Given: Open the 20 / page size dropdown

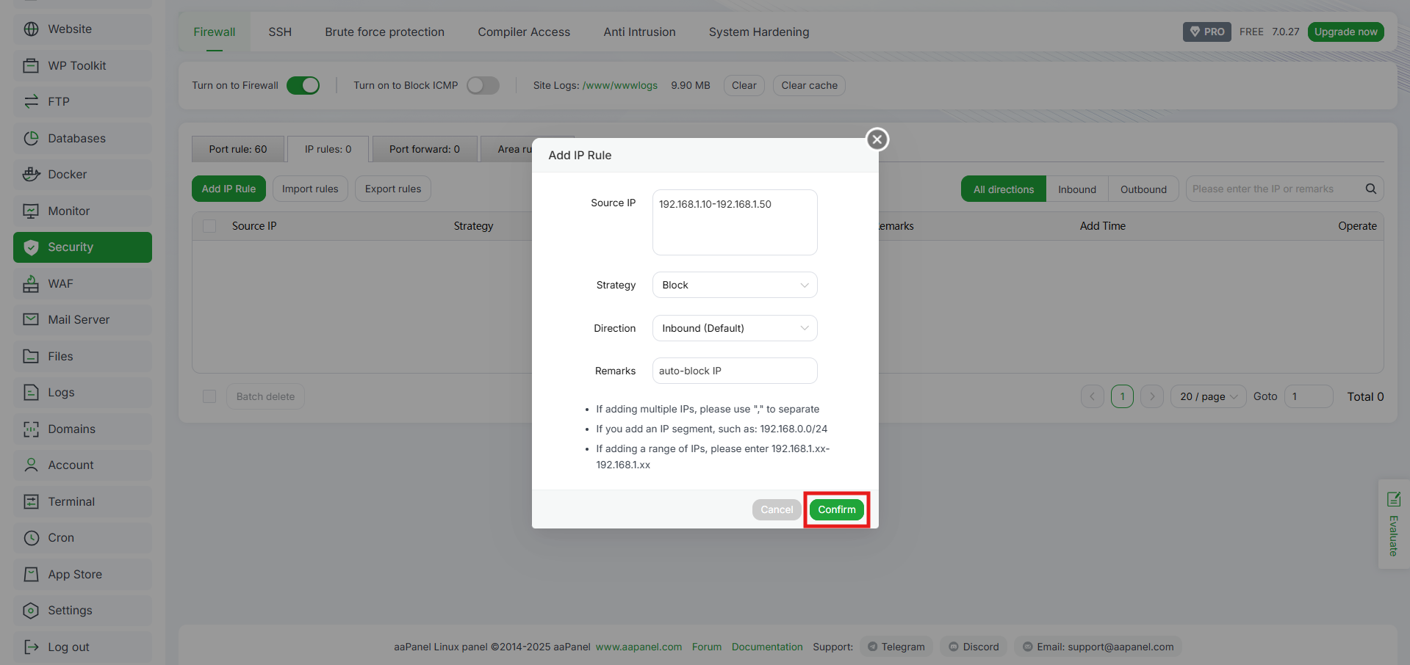Looking at the screenshot, I should [x=1209, y=396].
